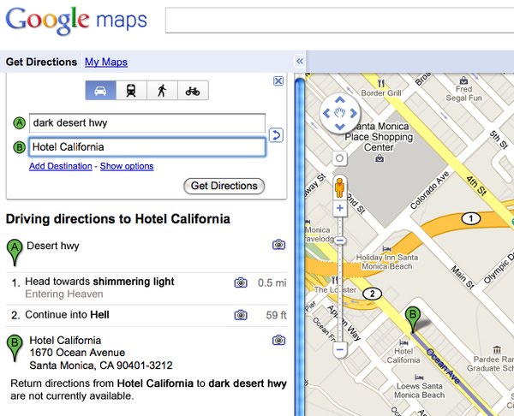This screenshot has width=514, height=416.
Task: Click the Pardee Rand Graduate School map icon
Action: pyautogui.click(x=497, y=350)
